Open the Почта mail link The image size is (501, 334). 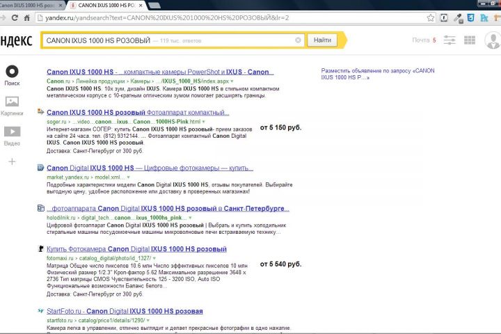pos(420,40)
